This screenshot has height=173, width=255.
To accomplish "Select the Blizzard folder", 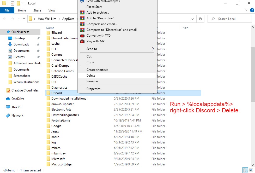I will (x=56, y=33).
